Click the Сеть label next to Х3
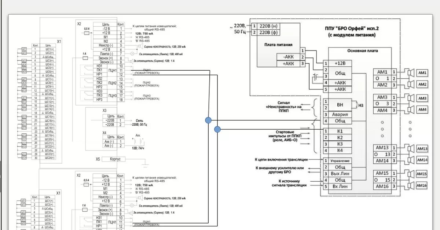 click(x=140, y=120)
